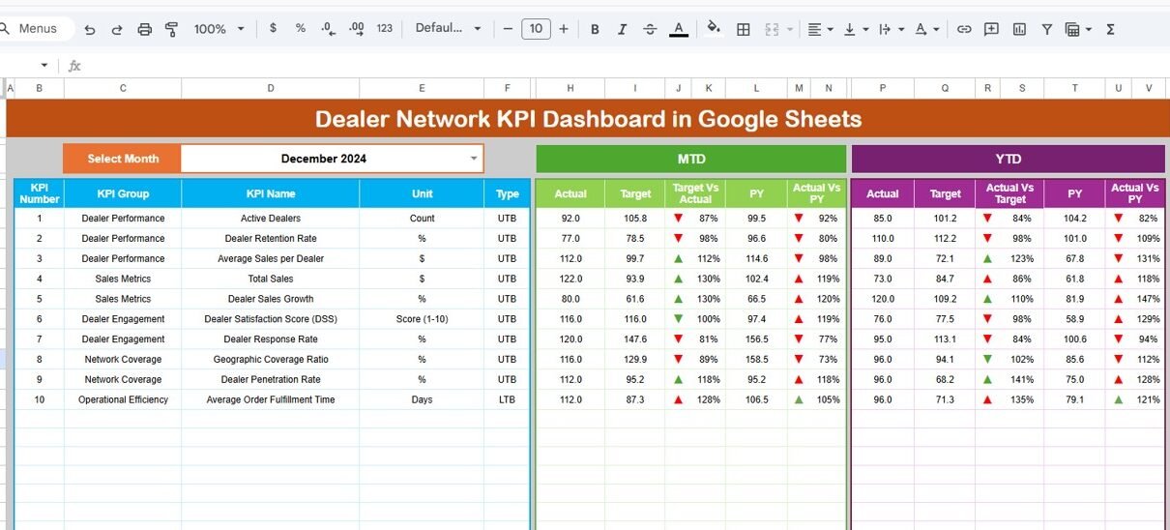Toggle Strikethrough formatting
Screen dimensions: 1170x530
tap(649, 29)
